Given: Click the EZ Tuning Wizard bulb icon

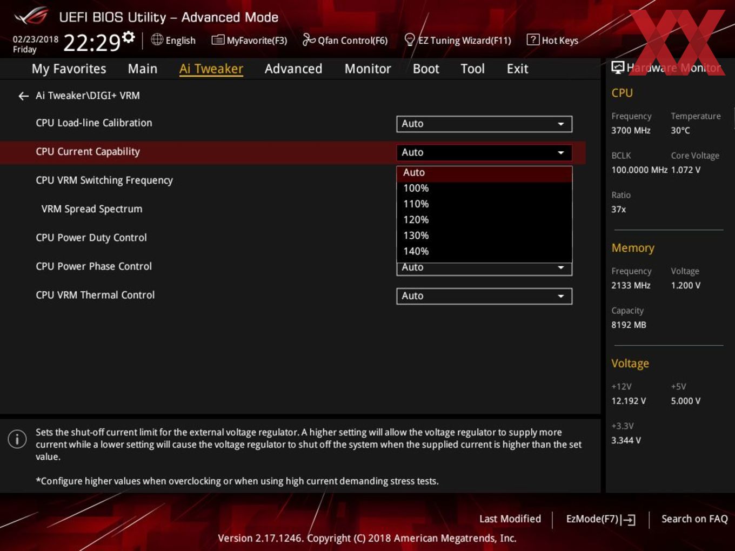Looking at the screenshot, I should 410,39.
